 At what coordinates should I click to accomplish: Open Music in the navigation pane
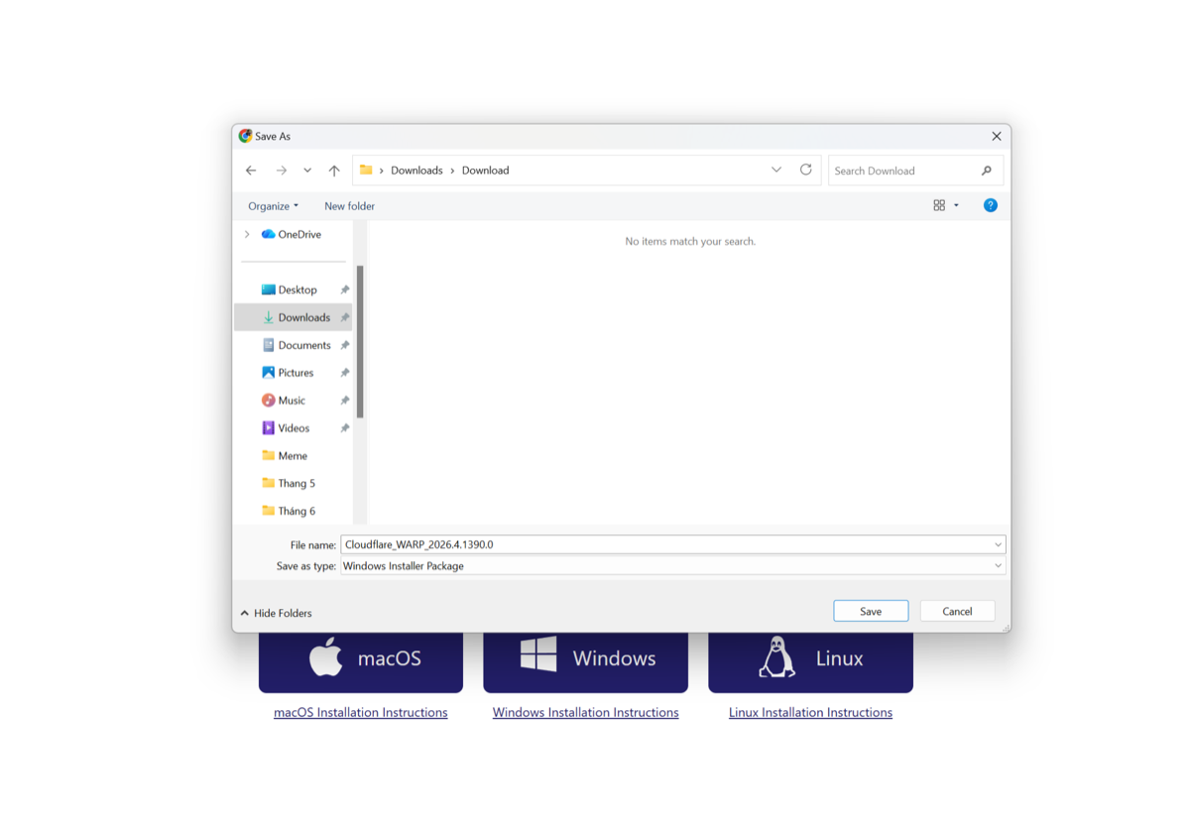click(x=293, y=401)
